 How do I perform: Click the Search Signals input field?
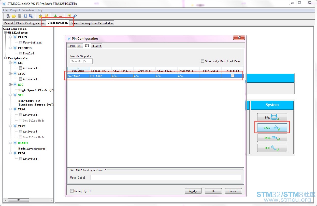pos(81,61)
